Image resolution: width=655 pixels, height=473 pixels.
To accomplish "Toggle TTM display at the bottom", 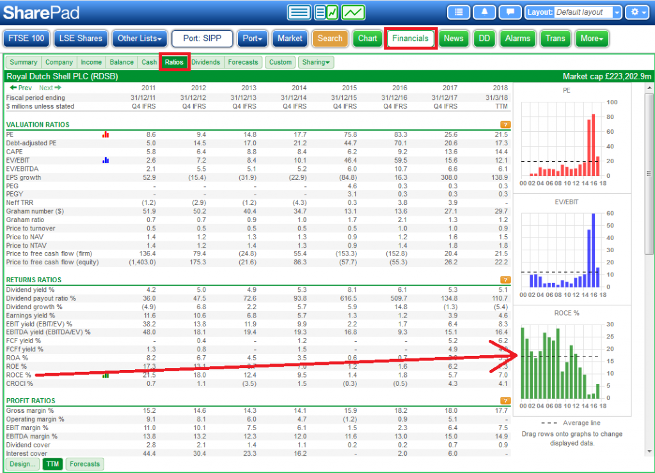I will tap(52, 463).
